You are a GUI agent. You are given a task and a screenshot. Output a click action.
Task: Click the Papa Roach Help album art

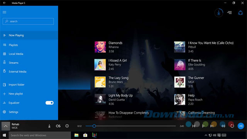pyautogui.click(x=180, y=100)
